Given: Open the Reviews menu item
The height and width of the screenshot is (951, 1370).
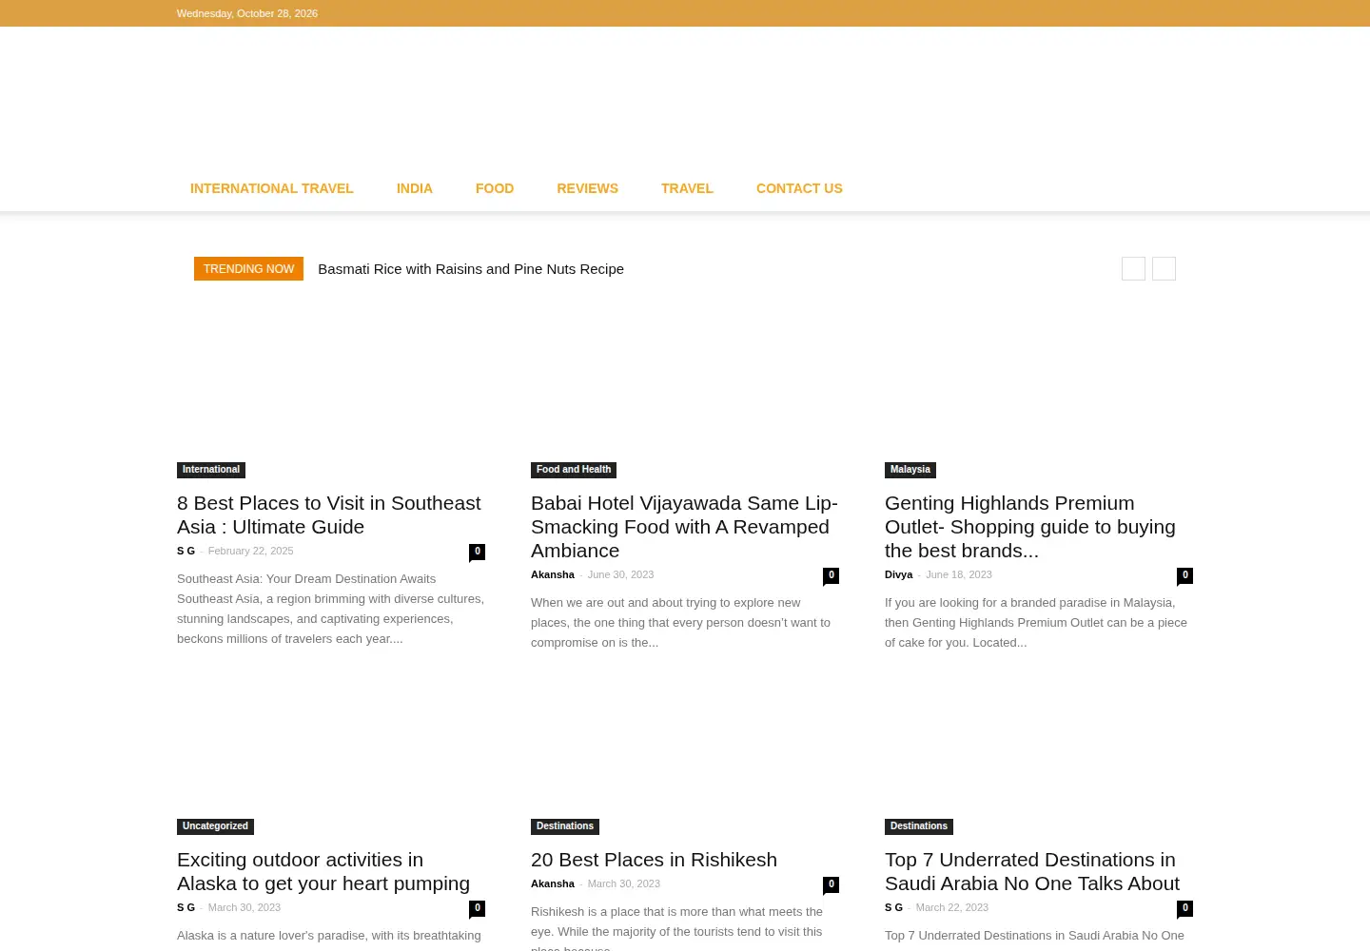Looking at the screenshot, I should pyautogui.click(x=587, y=188).
